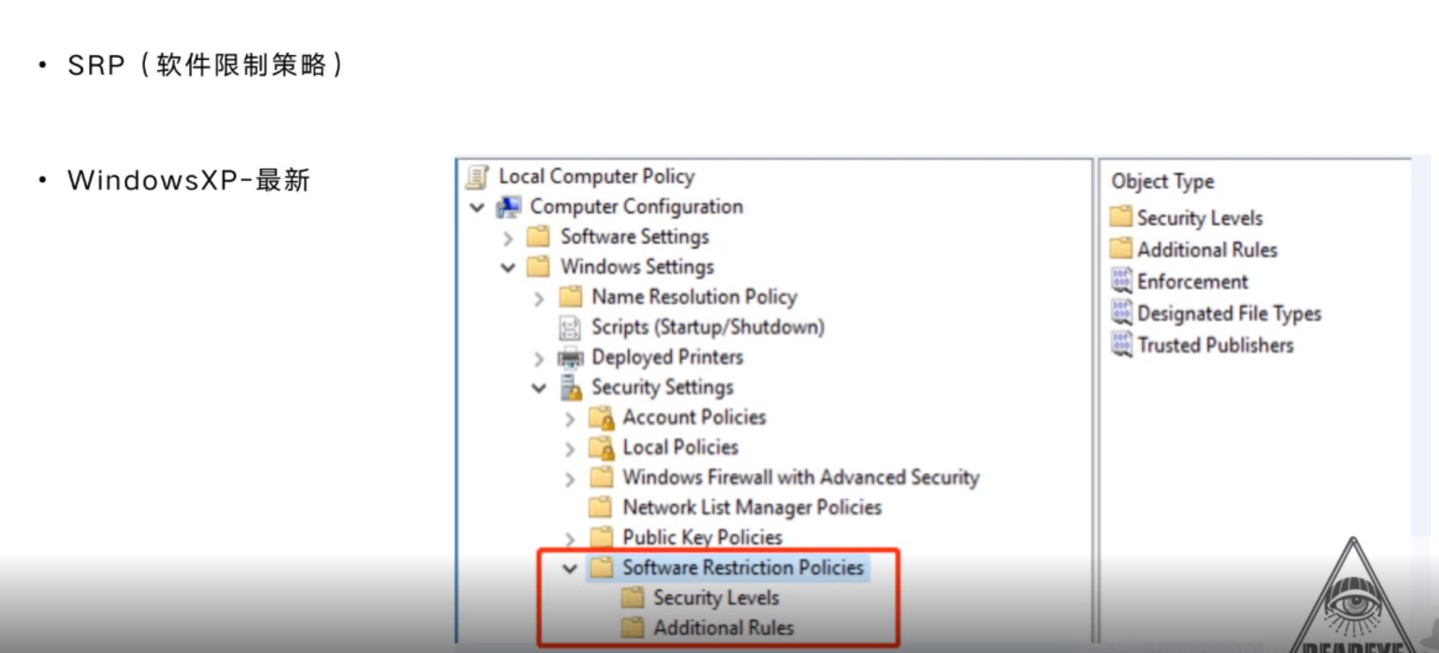Viewport: 1439px width, 653px height.
Task: Expand the Local Policies node
Action: [569, 449]
